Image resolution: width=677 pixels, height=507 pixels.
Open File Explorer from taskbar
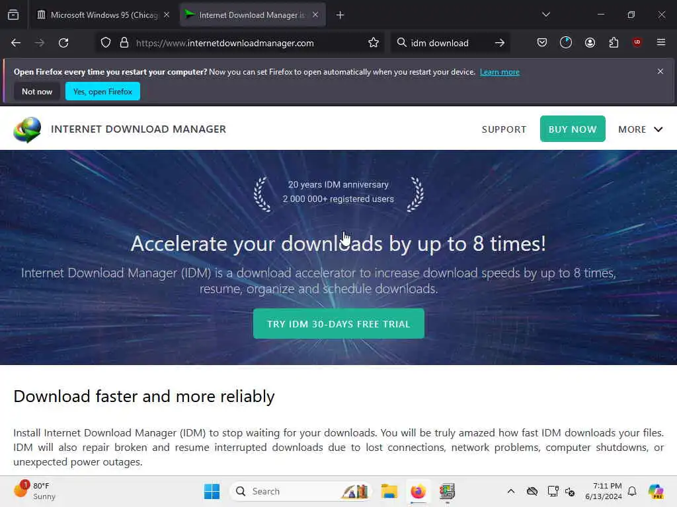coord(389,491)
